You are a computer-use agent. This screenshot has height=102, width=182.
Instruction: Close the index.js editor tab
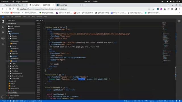(42, 20)
